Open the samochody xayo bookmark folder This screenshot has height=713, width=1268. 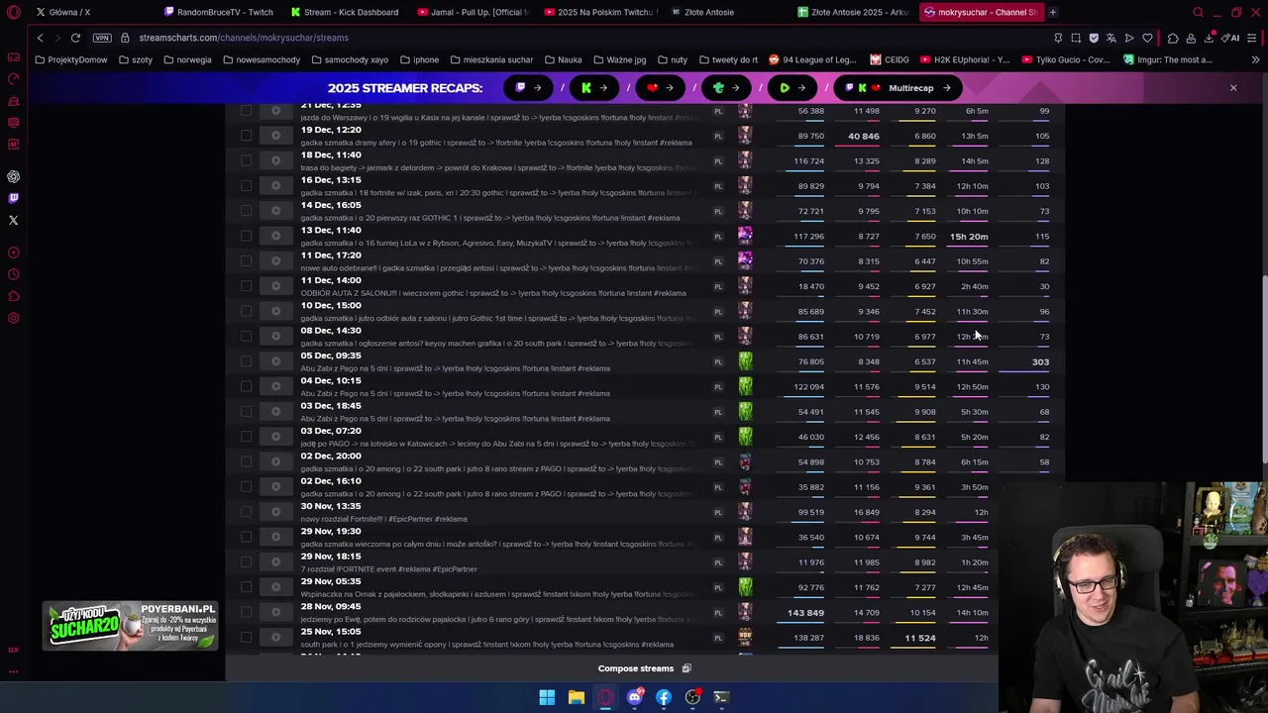tap(350, 59)
